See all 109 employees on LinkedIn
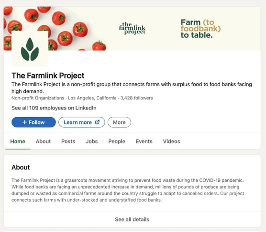The height and width of the screenshot is (232, 266). [54, 108]
